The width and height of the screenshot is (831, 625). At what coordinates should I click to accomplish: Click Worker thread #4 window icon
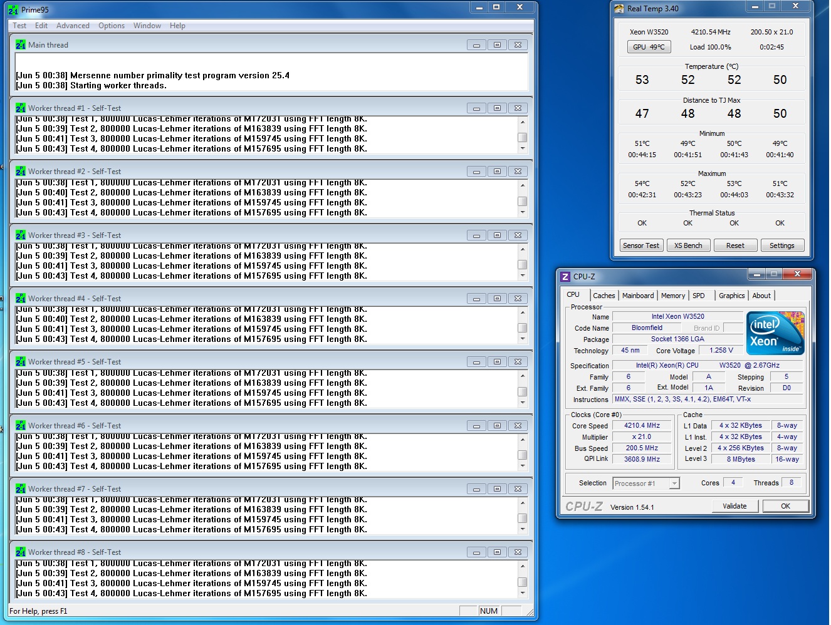(21, 298)
